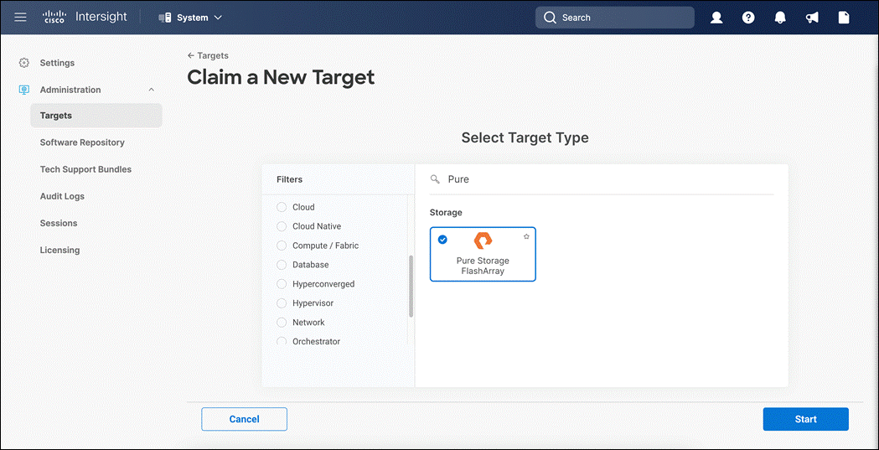Screen dimensions: 879x450
Task: Click the Filters panel heading
Action: click(289, 179)
